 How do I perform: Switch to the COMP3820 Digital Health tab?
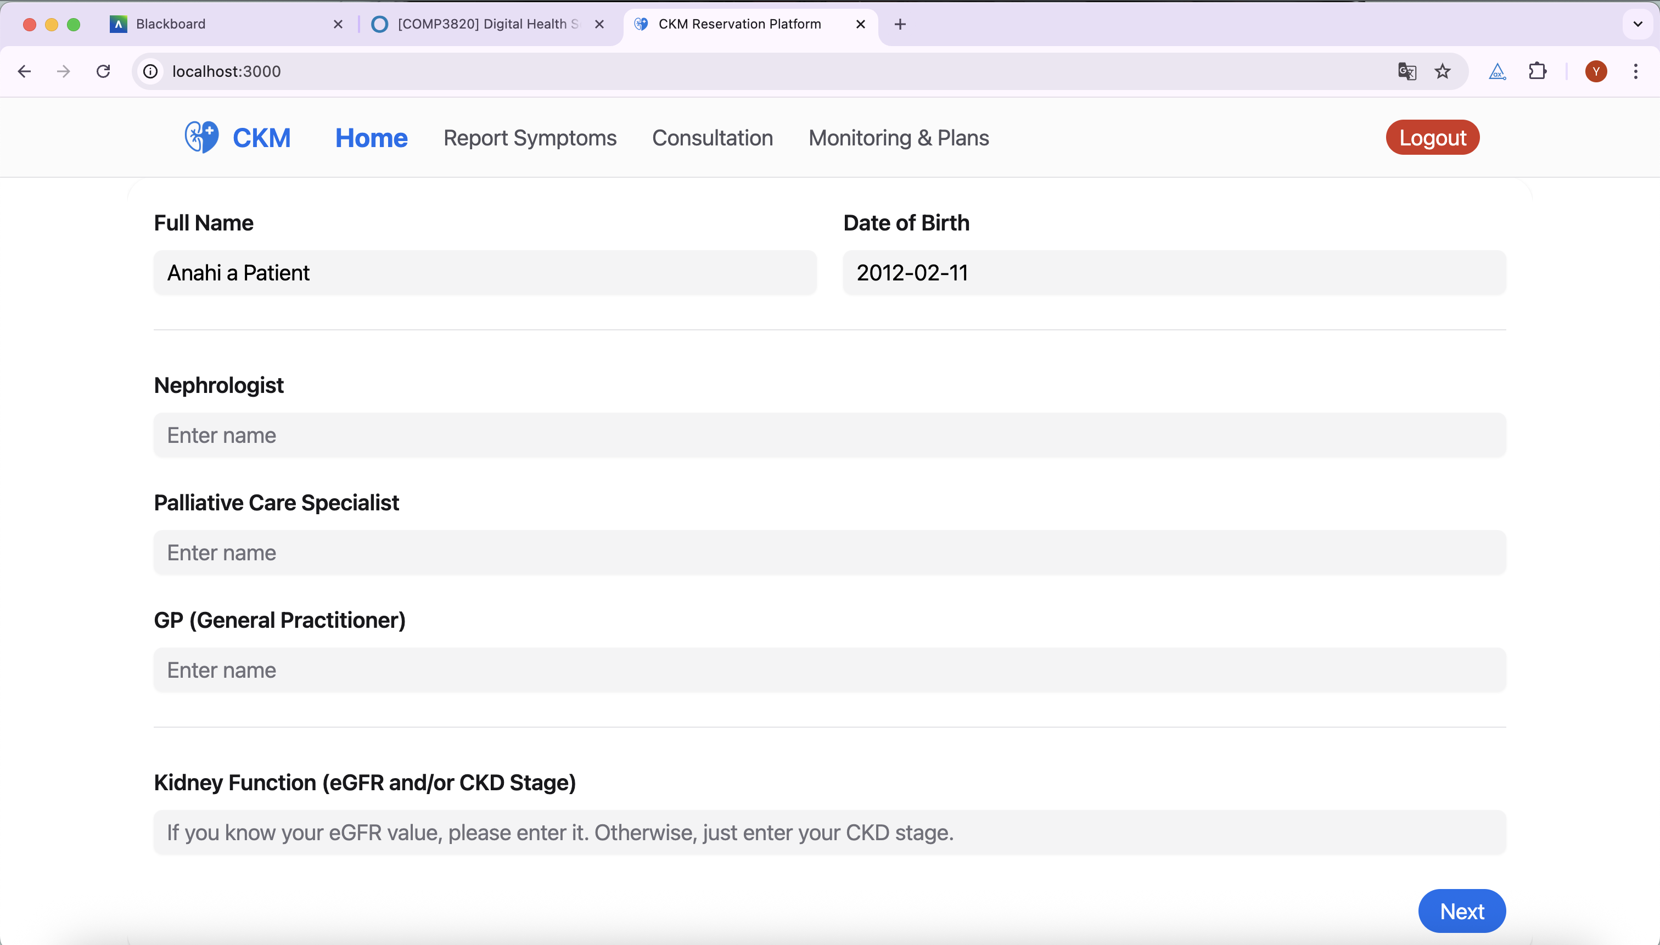[480, 24]
